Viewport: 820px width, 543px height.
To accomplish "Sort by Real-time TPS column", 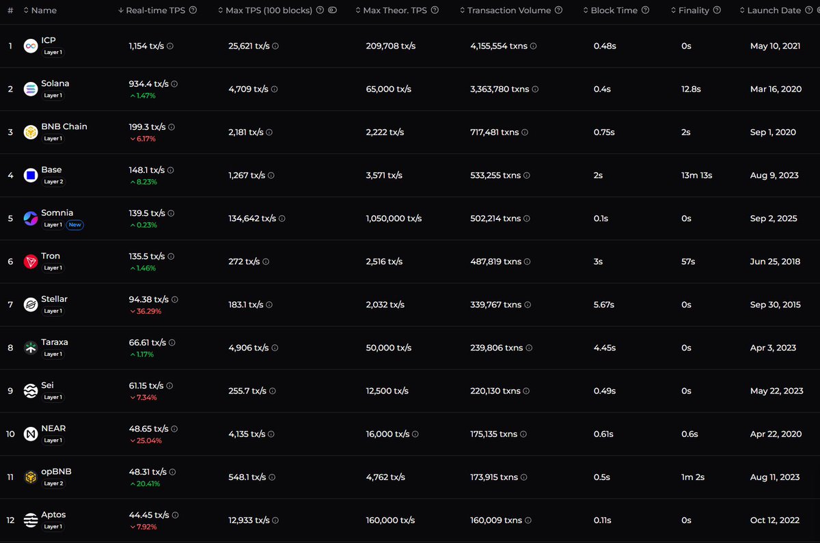I will 152,10.
